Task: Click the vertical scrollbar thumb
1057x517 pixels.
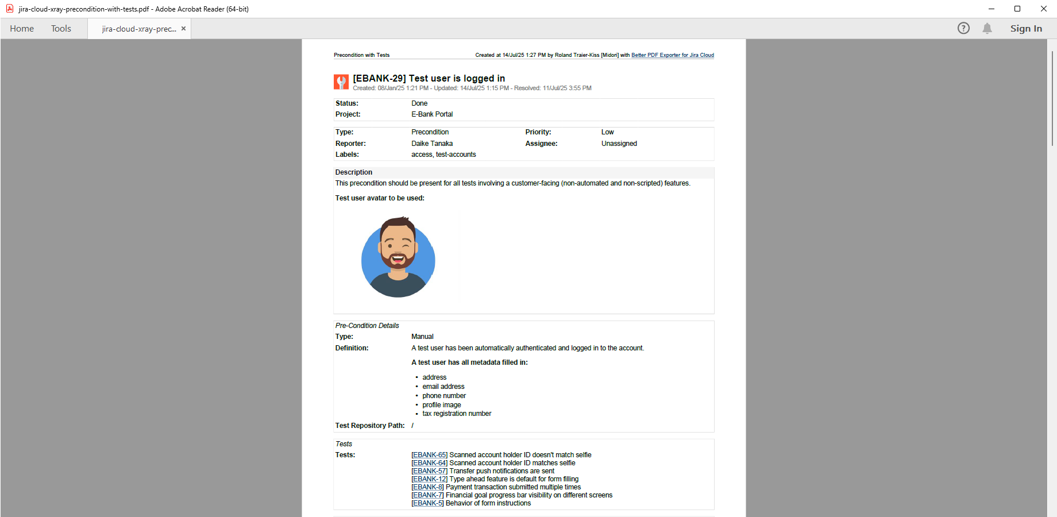Action: (1052, 98)
